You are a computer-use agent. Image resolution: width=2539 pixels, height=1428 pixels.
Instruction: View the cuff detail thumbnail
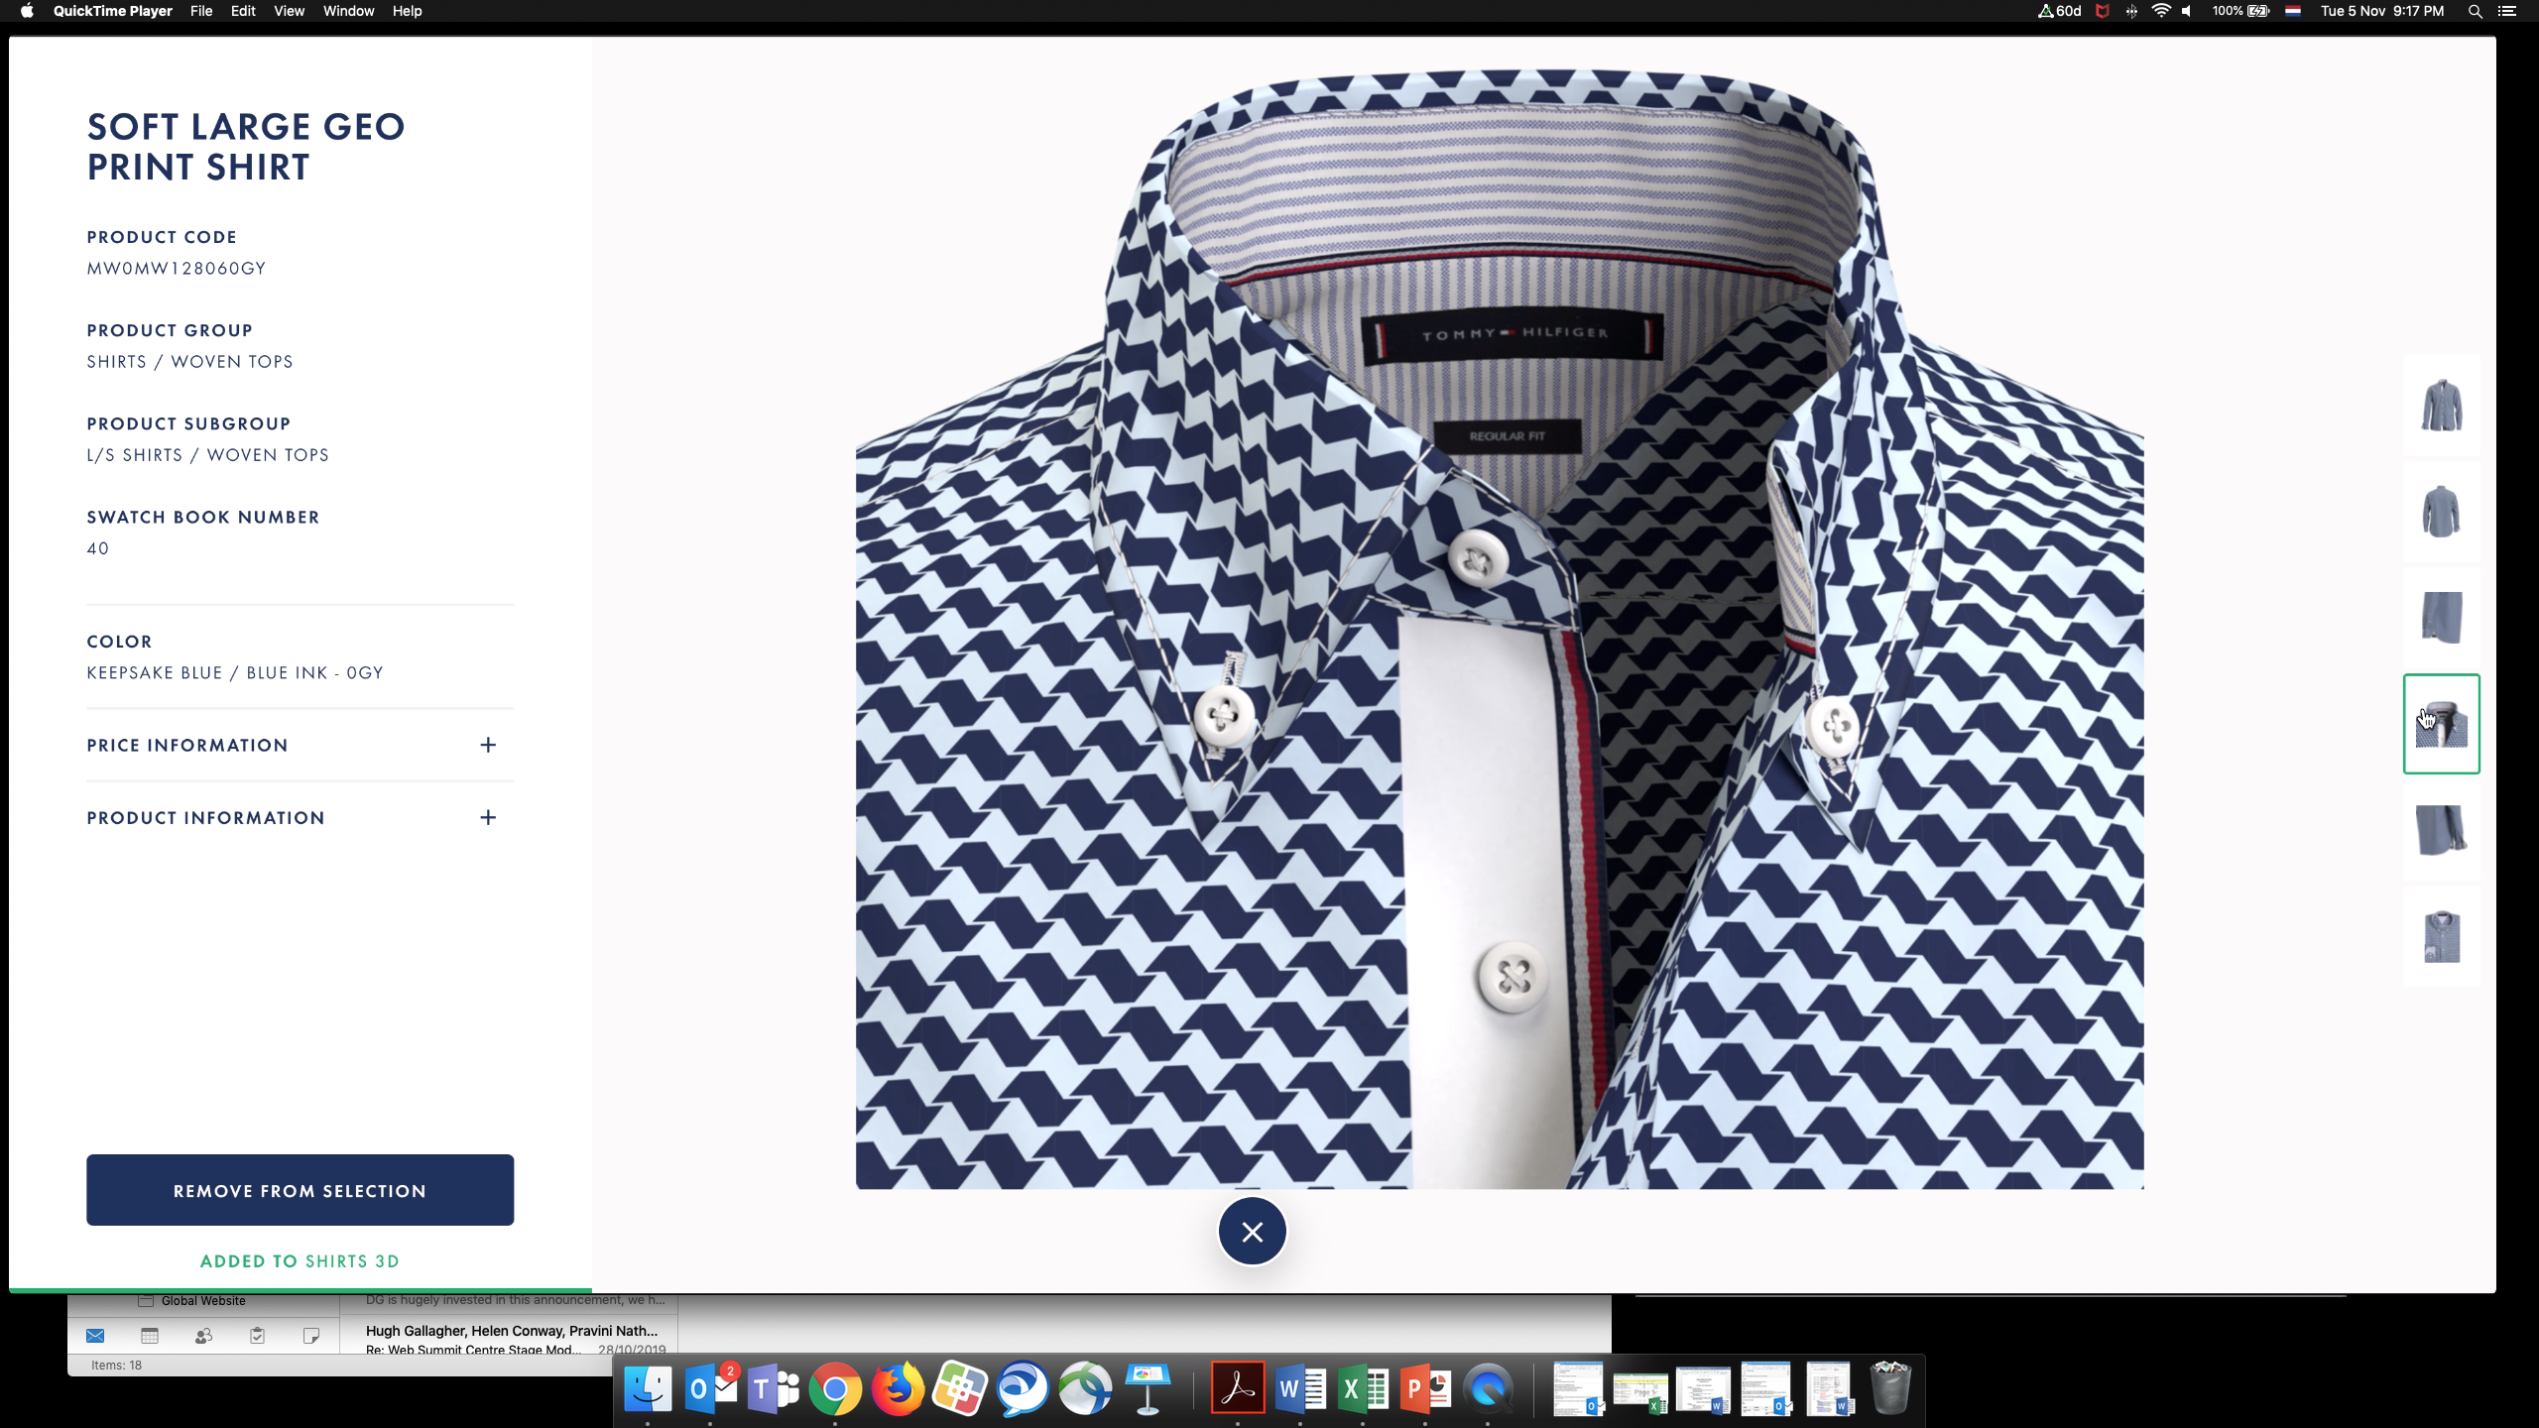pos(2441,830)
